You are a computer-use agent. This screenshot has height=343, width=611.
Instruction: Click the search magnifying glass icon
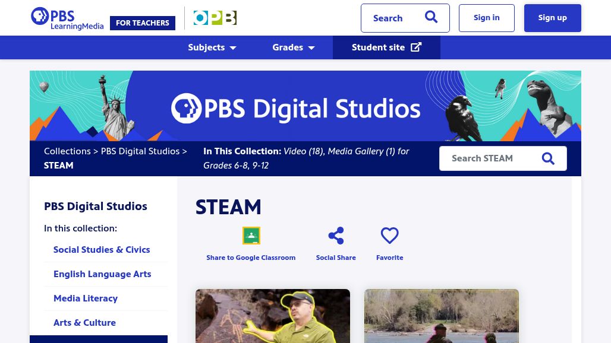[431, 17]
